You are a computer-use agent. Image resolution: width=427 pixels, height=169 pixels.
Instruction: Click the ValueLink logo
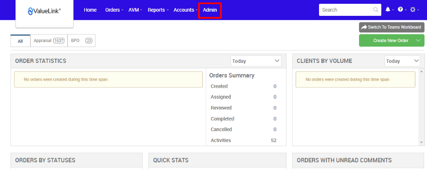pos(44,11)
